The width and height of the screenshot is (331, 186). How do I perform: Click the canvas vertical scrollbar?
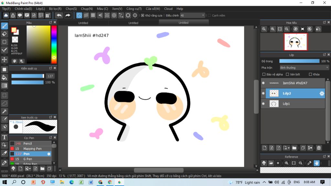point(256,97)
